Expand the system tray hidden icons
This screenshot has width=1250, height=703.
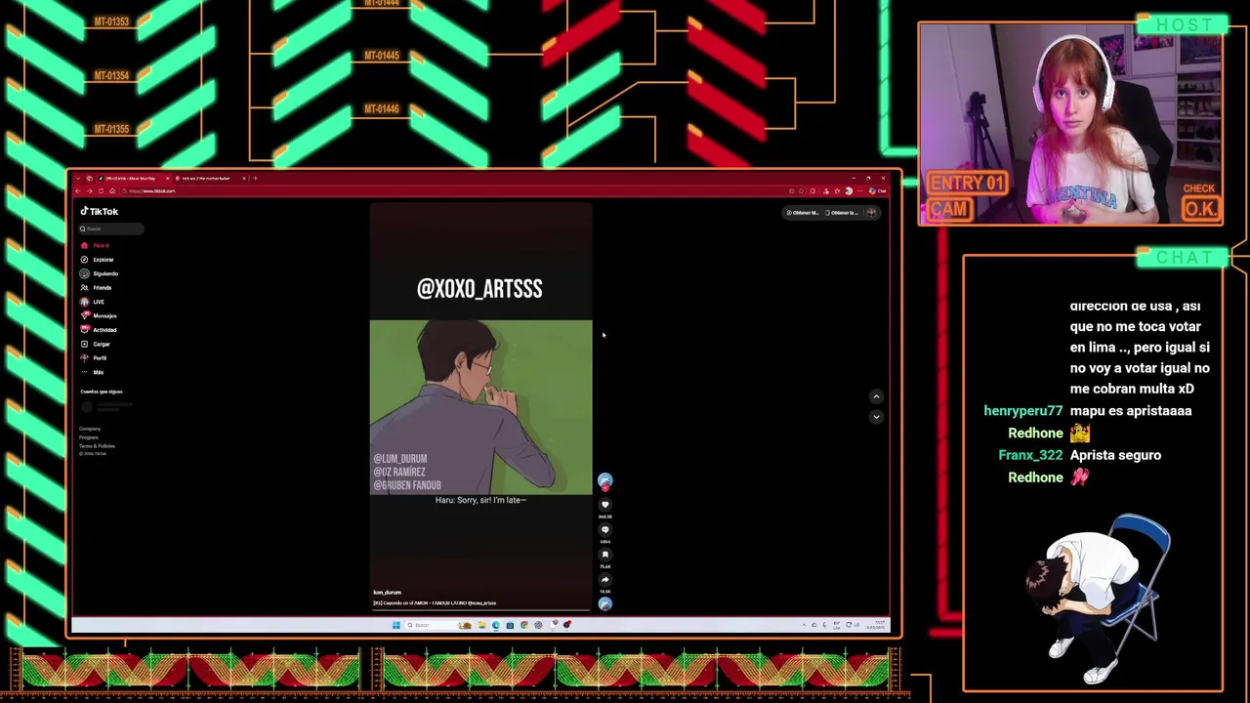[x=804, y=625]
